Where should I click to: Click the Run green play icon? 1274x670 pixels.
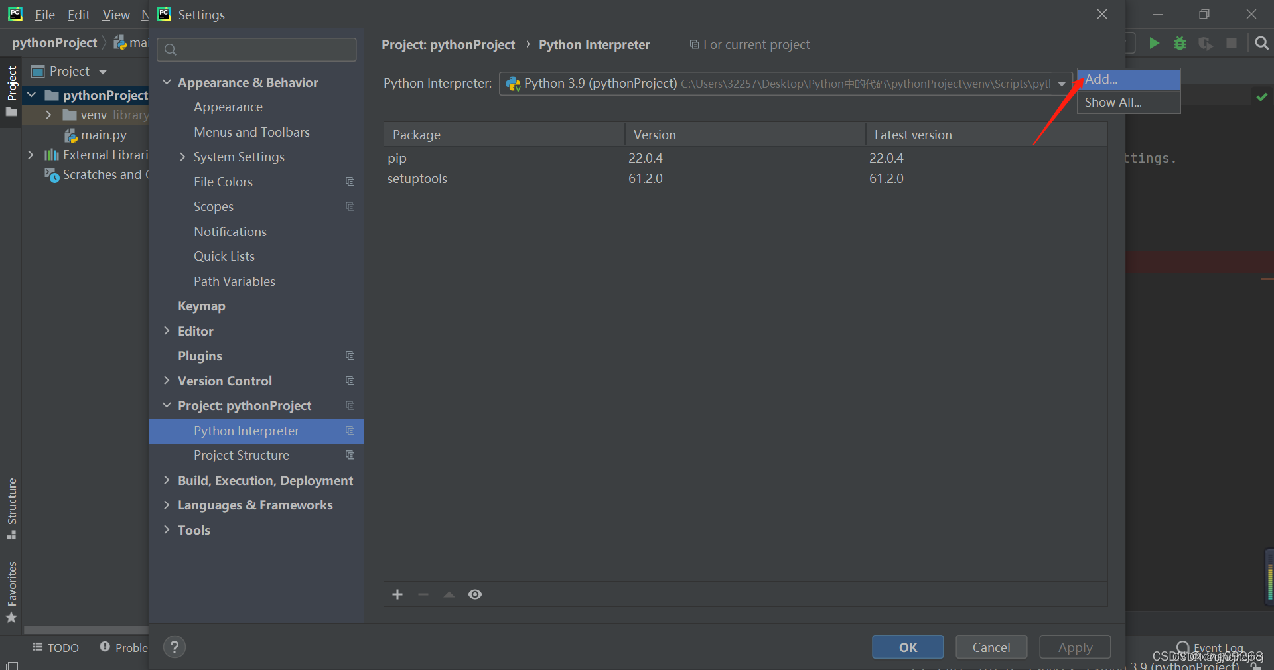[1154, 43]
